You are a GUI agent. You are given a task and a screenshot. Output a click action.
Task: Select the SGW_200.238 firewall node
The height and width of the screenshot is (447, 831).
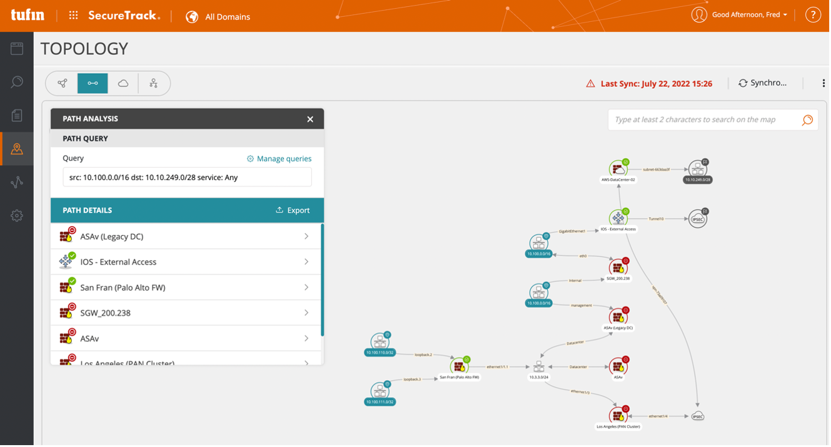coord(618,268)
